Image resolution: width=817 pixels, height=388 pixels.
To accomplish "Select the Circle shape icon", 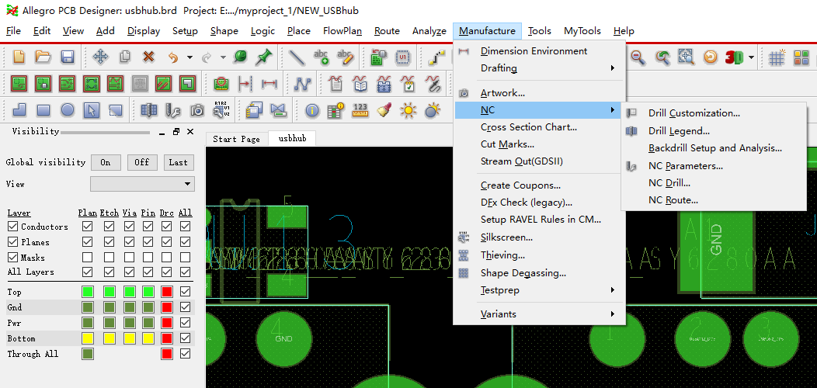I will pyautogui.click(x=68, y=110).
